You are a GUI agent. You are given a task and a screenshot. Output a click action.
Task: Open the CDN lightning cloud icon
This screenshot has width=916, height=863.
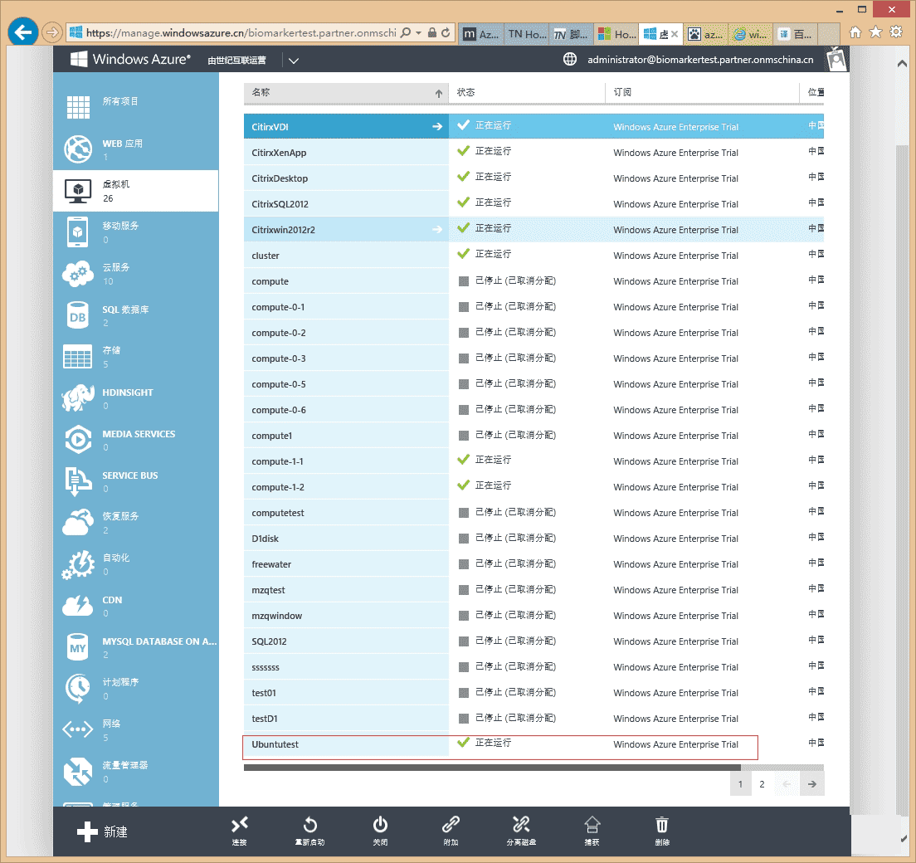coord(78,606)
